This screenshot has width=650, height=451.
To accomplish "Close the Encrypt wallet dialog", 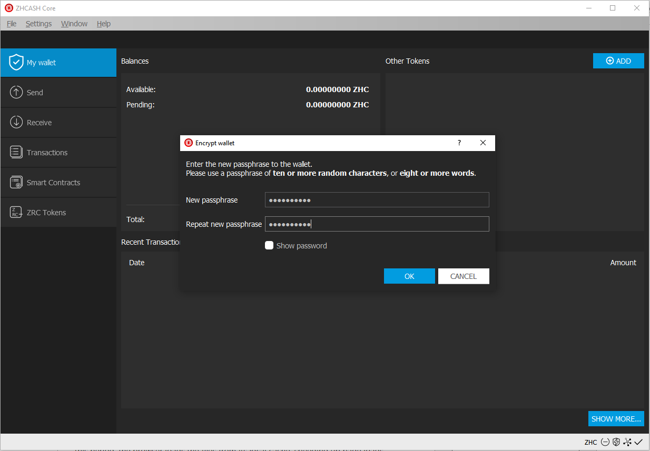I will (x=483, y=143).
